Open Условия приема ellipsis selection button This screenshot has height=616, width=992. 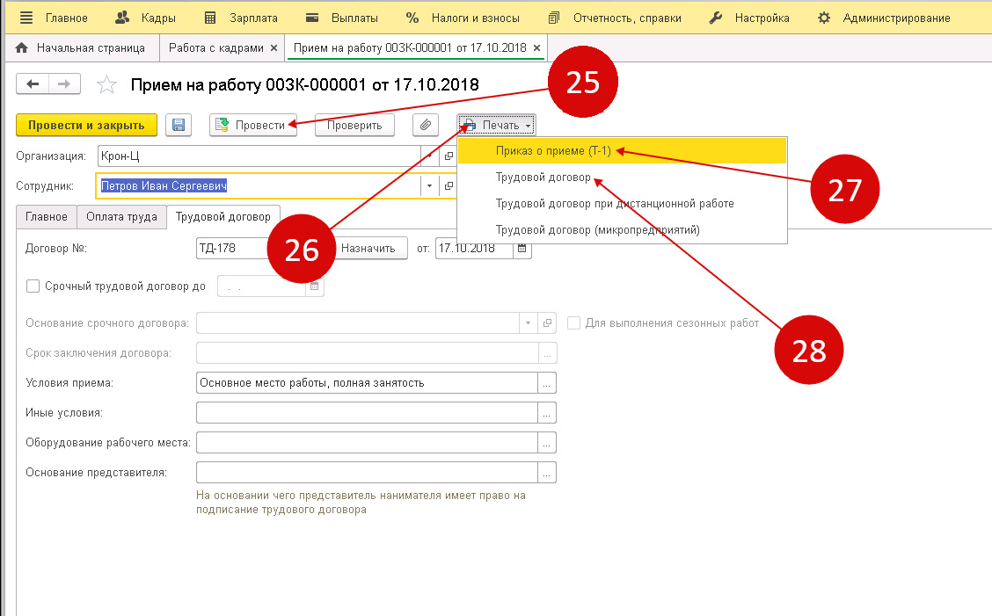click(x=547, y=383)
